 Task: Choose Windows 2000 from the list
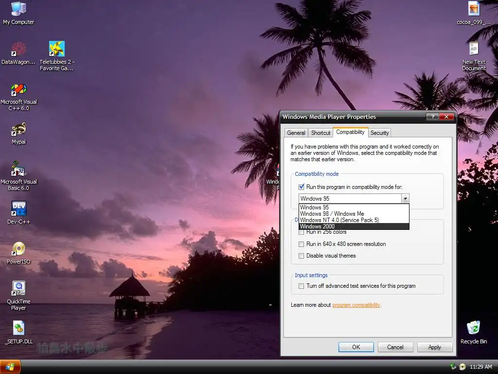pos(354,226)
